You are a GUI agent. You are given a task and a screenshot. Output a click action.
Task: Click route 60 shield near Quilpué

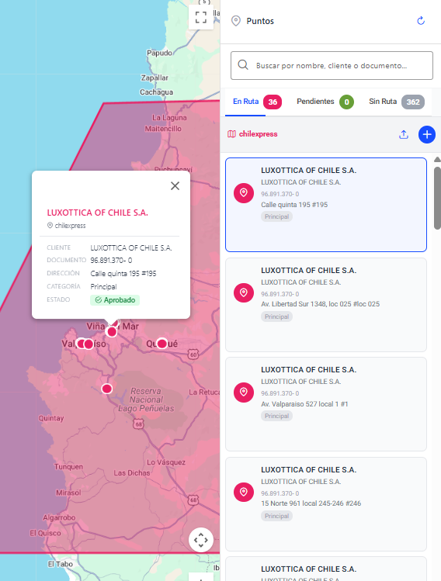[x=193, y=354]
